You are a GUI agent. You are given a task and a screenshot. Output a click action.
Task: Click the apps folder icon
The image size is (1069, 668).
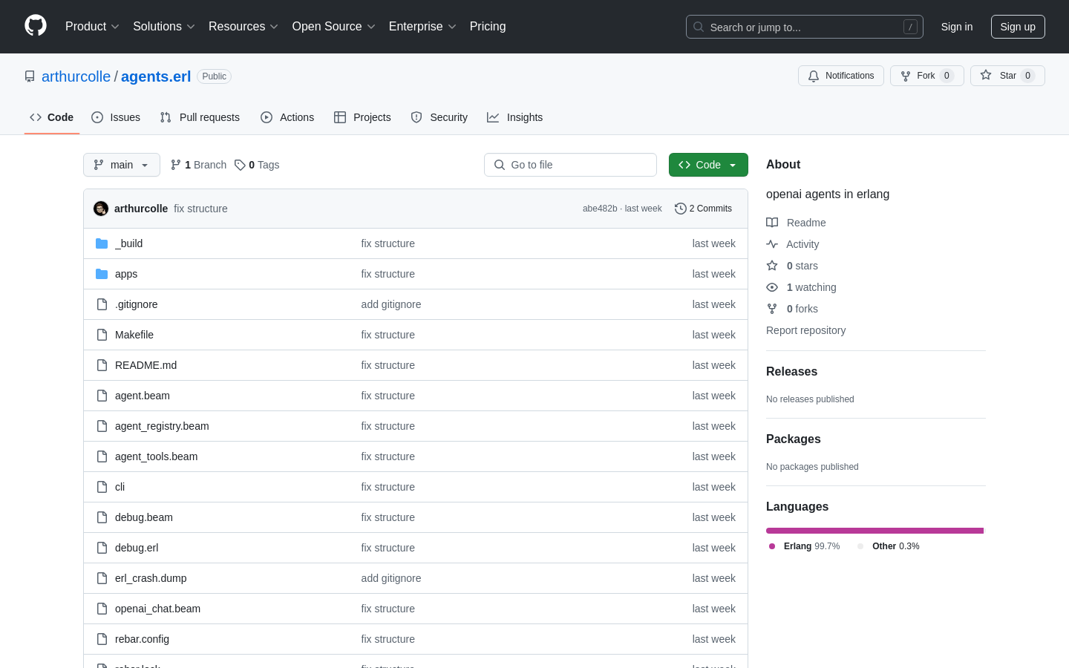pos(102,274)
